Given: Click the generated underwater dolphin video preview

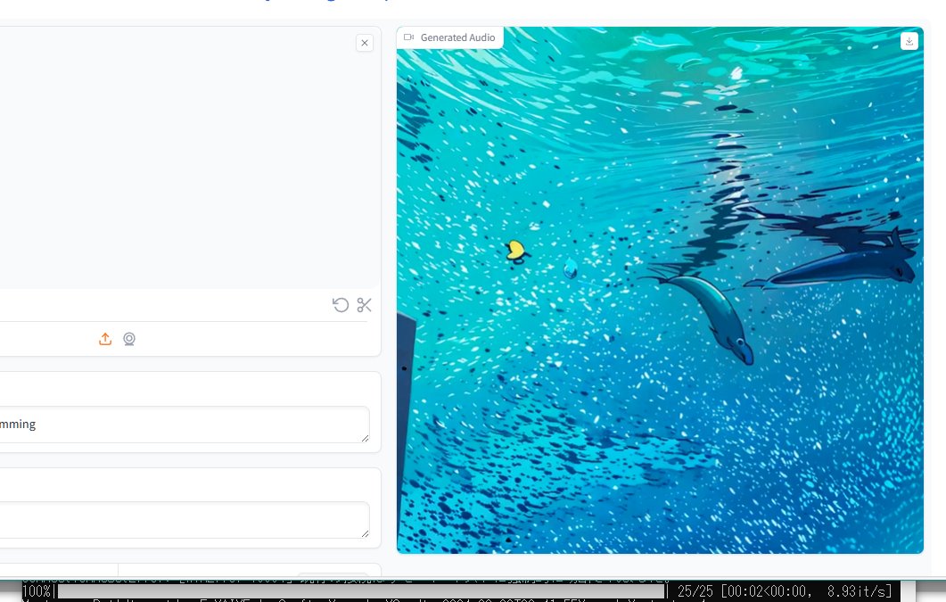Looking at the screenshot, I should 660,290.
